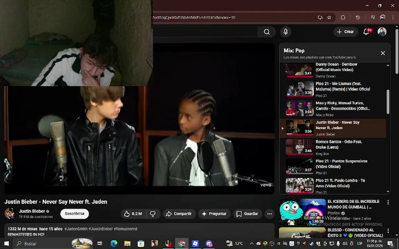
Task: Open Chrome three-dot menu
Action: [x=393, y=17]
